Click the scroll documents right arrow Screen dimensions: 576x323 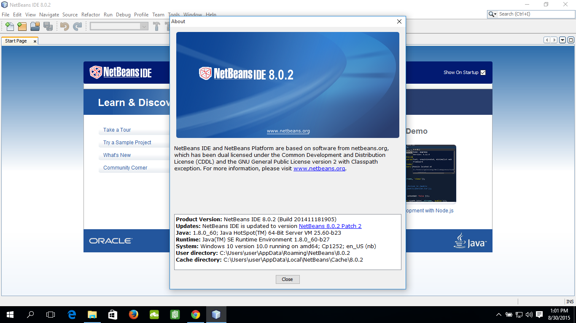(554, 40)
